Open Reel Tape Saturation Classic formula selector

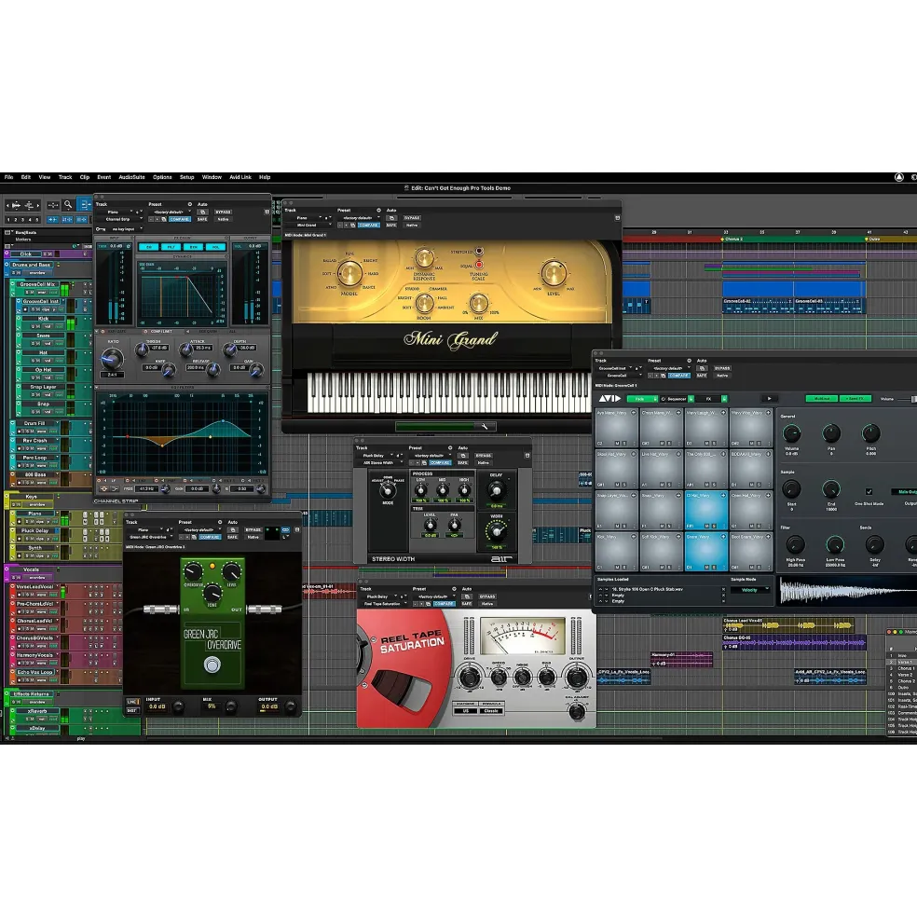(491, 711)
